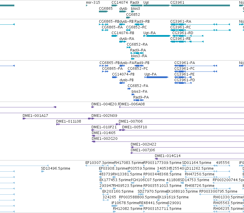The image size is (244, 213).
Task: Click EST SD13496.5prime
Action: click(x=43, y=171)
